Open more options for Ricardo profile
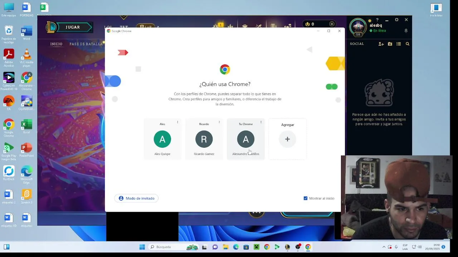The width and height of the screenshot is (458, 257). [219, 122]
